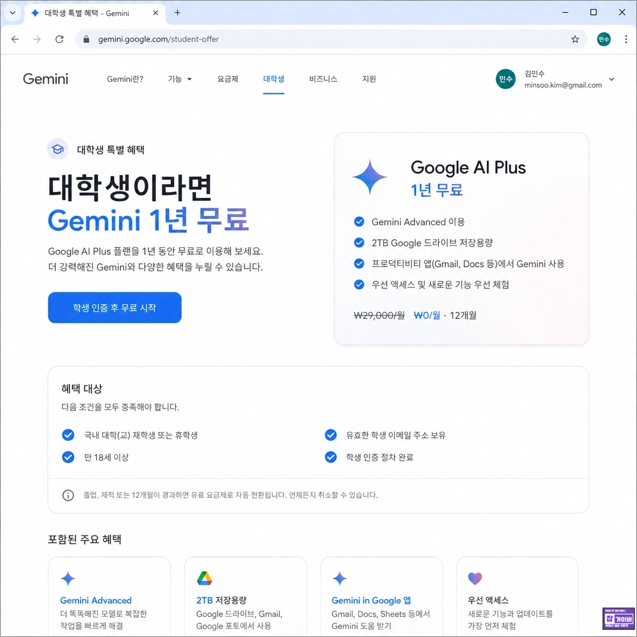Click the checkmark beside Gemini Advanced 이용
Viewport: 637px width, 637px height.
click(x=359, y=221)
